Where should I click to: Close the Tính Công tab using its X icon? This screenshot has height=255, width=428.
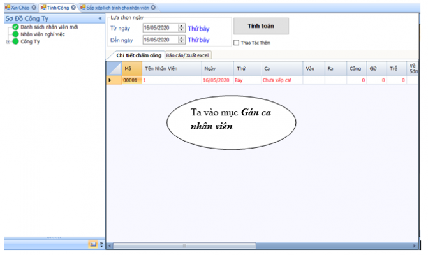[x=73, y=7]
